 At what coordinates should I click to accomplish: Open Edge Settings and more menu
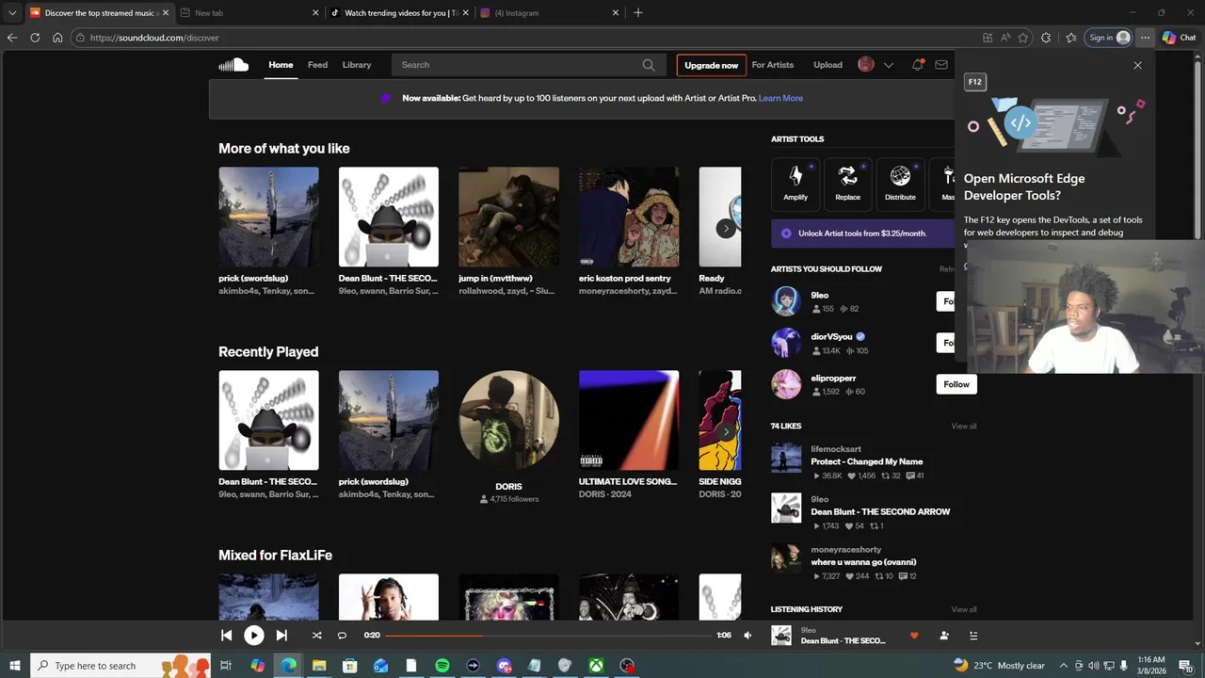point(1145,38)
